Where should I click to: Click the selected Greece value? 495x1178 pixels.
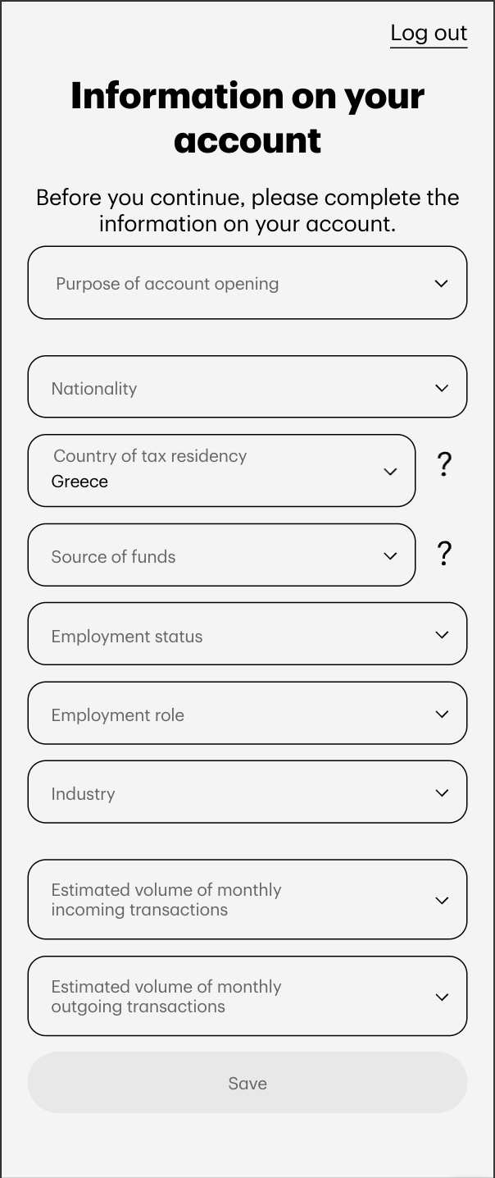click(80, 482)
